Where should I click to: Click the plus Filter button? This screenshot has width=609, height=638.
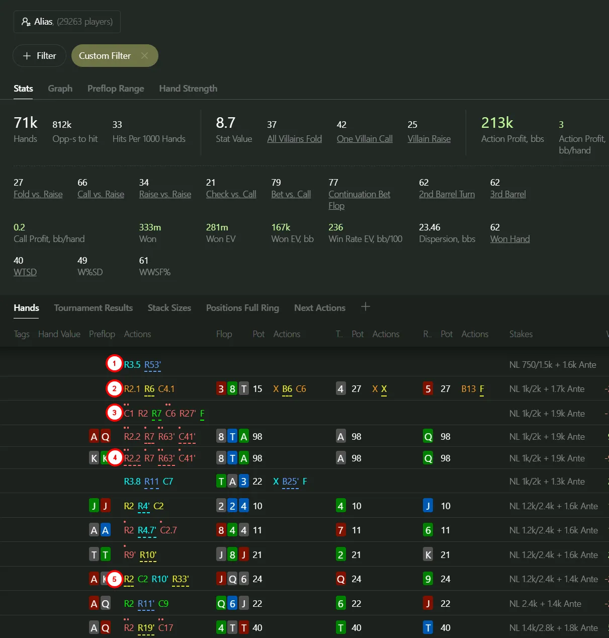[39, 56]
